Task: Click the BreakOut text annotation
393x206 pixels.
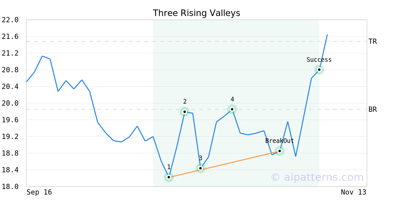Action: [x=279, y=141]
